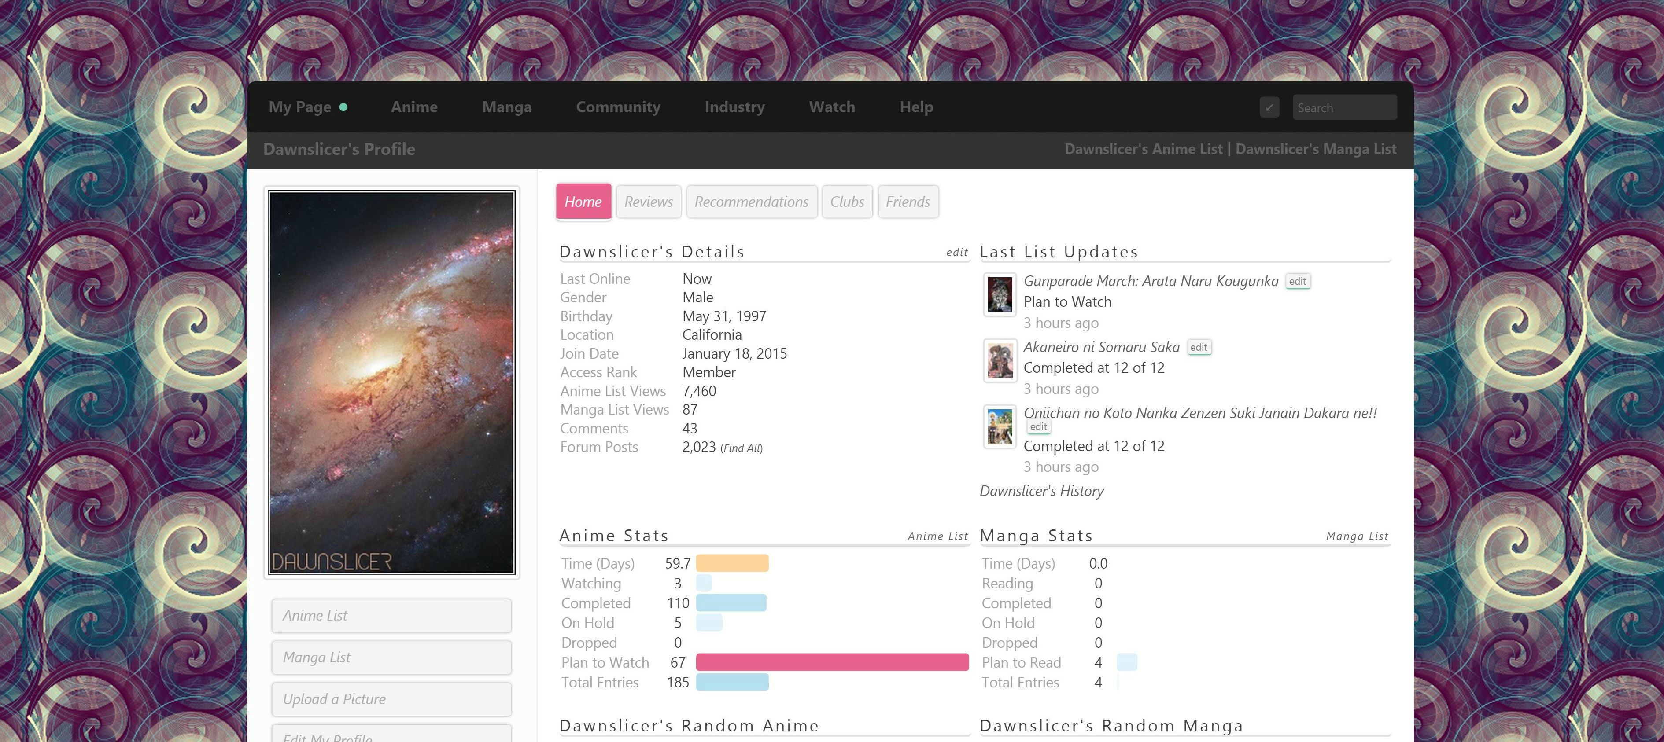Click the Anime Stats Completed blue bar

(x=731, y=602)
